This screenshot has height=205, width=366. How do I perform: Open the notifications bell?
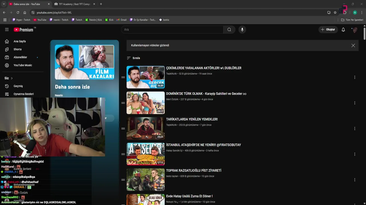(343, 30)
